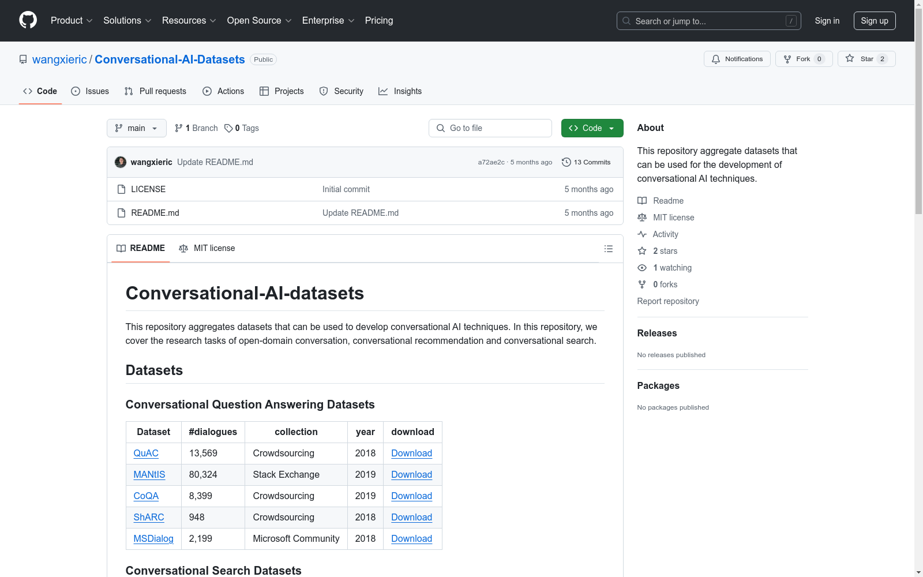Screen dimensions: 923x577
Task: Switch to the Projects tab
Action: click(x=282, y=91)
